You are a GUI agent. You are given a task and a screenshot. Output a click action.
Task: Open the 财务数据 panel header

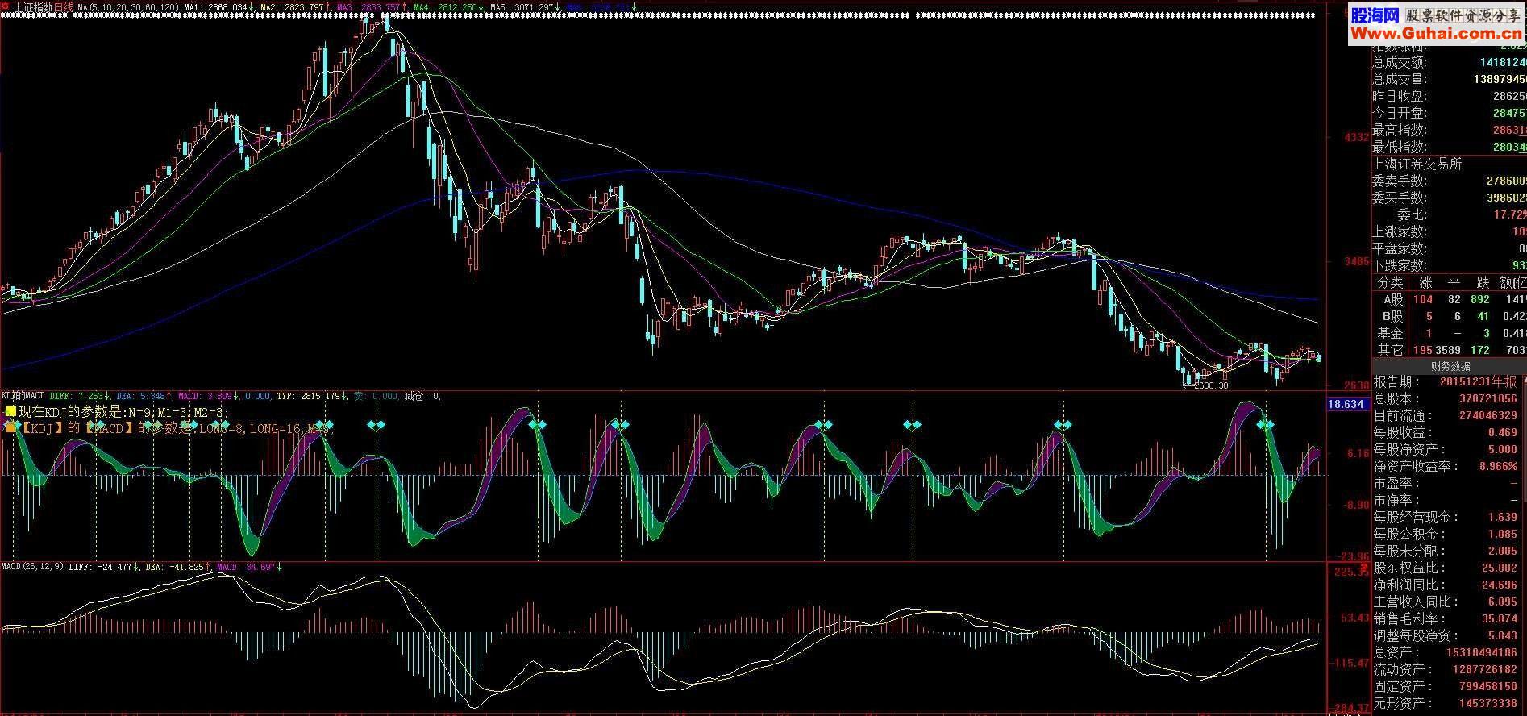point(1450,366)
